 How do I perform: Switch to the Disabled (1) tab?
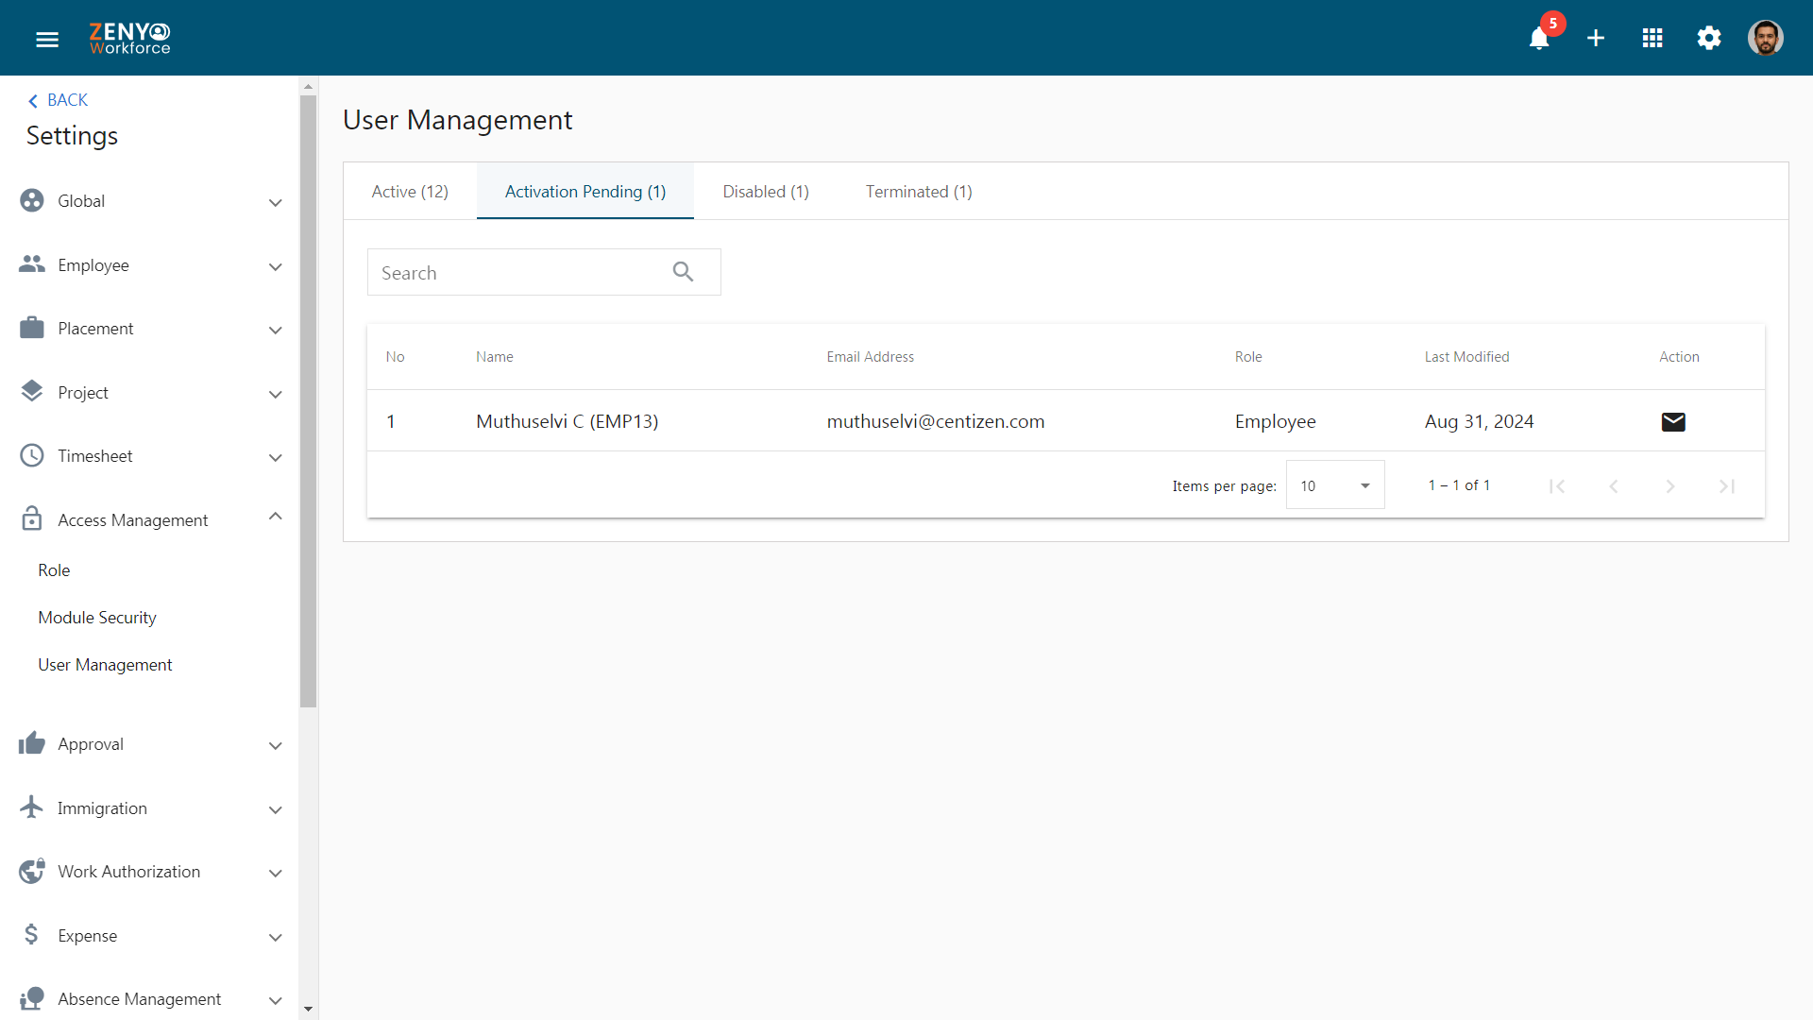coord(766,191)
